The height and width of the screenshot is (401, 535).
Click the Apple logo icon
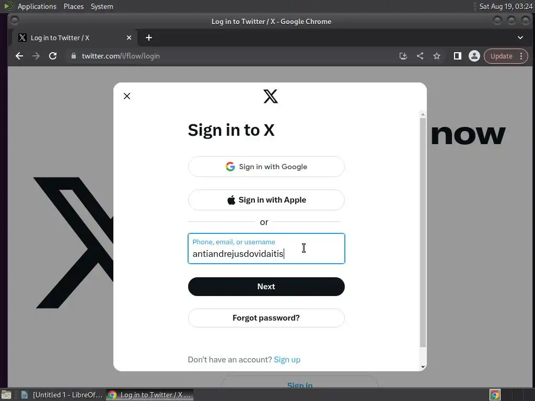[x=231, y=200]
